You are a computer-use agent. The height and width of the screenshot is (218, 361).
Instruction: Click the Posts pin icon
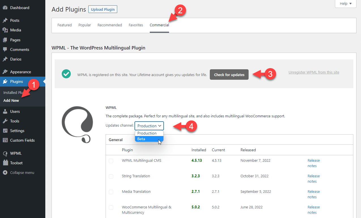coord(5,20)
